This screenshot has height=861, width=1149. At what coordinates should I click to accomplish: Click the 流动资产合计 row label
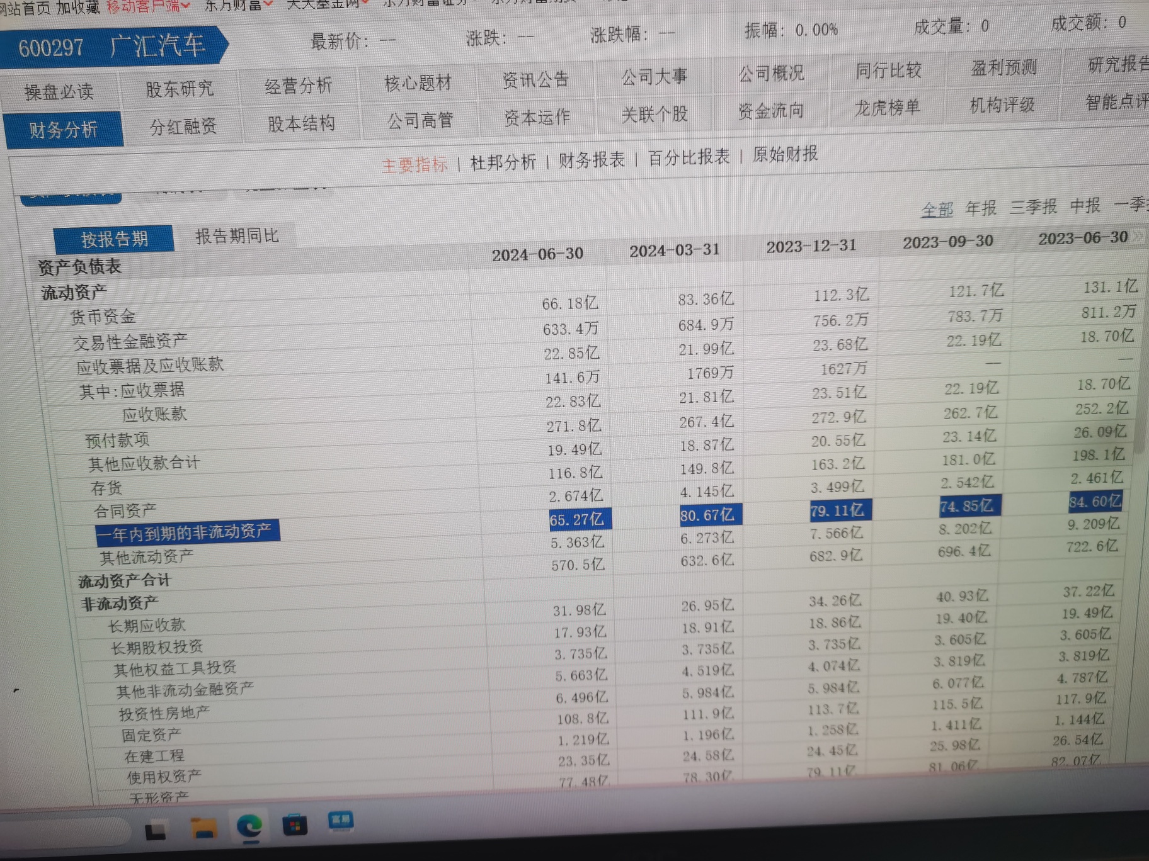[x=124, y=580]
